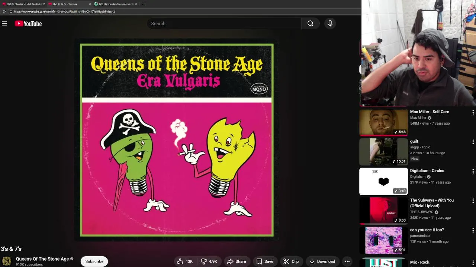Open options menu for Mix - Rock
Screen dimensions: 476x267
pyautogui.click(x=473, y=262)
